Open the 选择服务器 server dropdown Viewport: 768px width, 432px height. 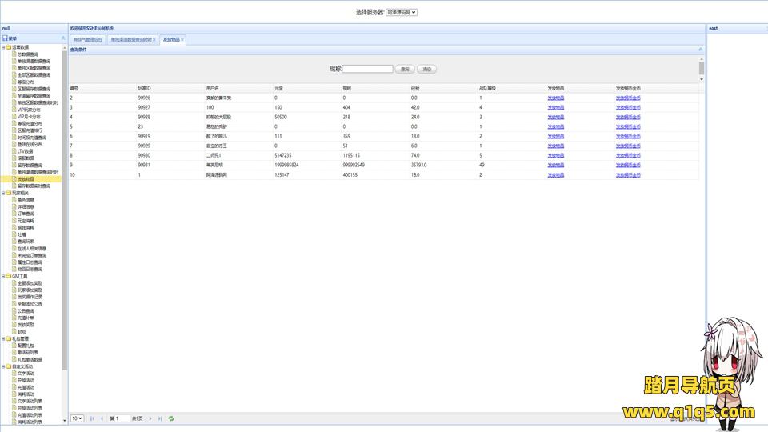(402, 12)
